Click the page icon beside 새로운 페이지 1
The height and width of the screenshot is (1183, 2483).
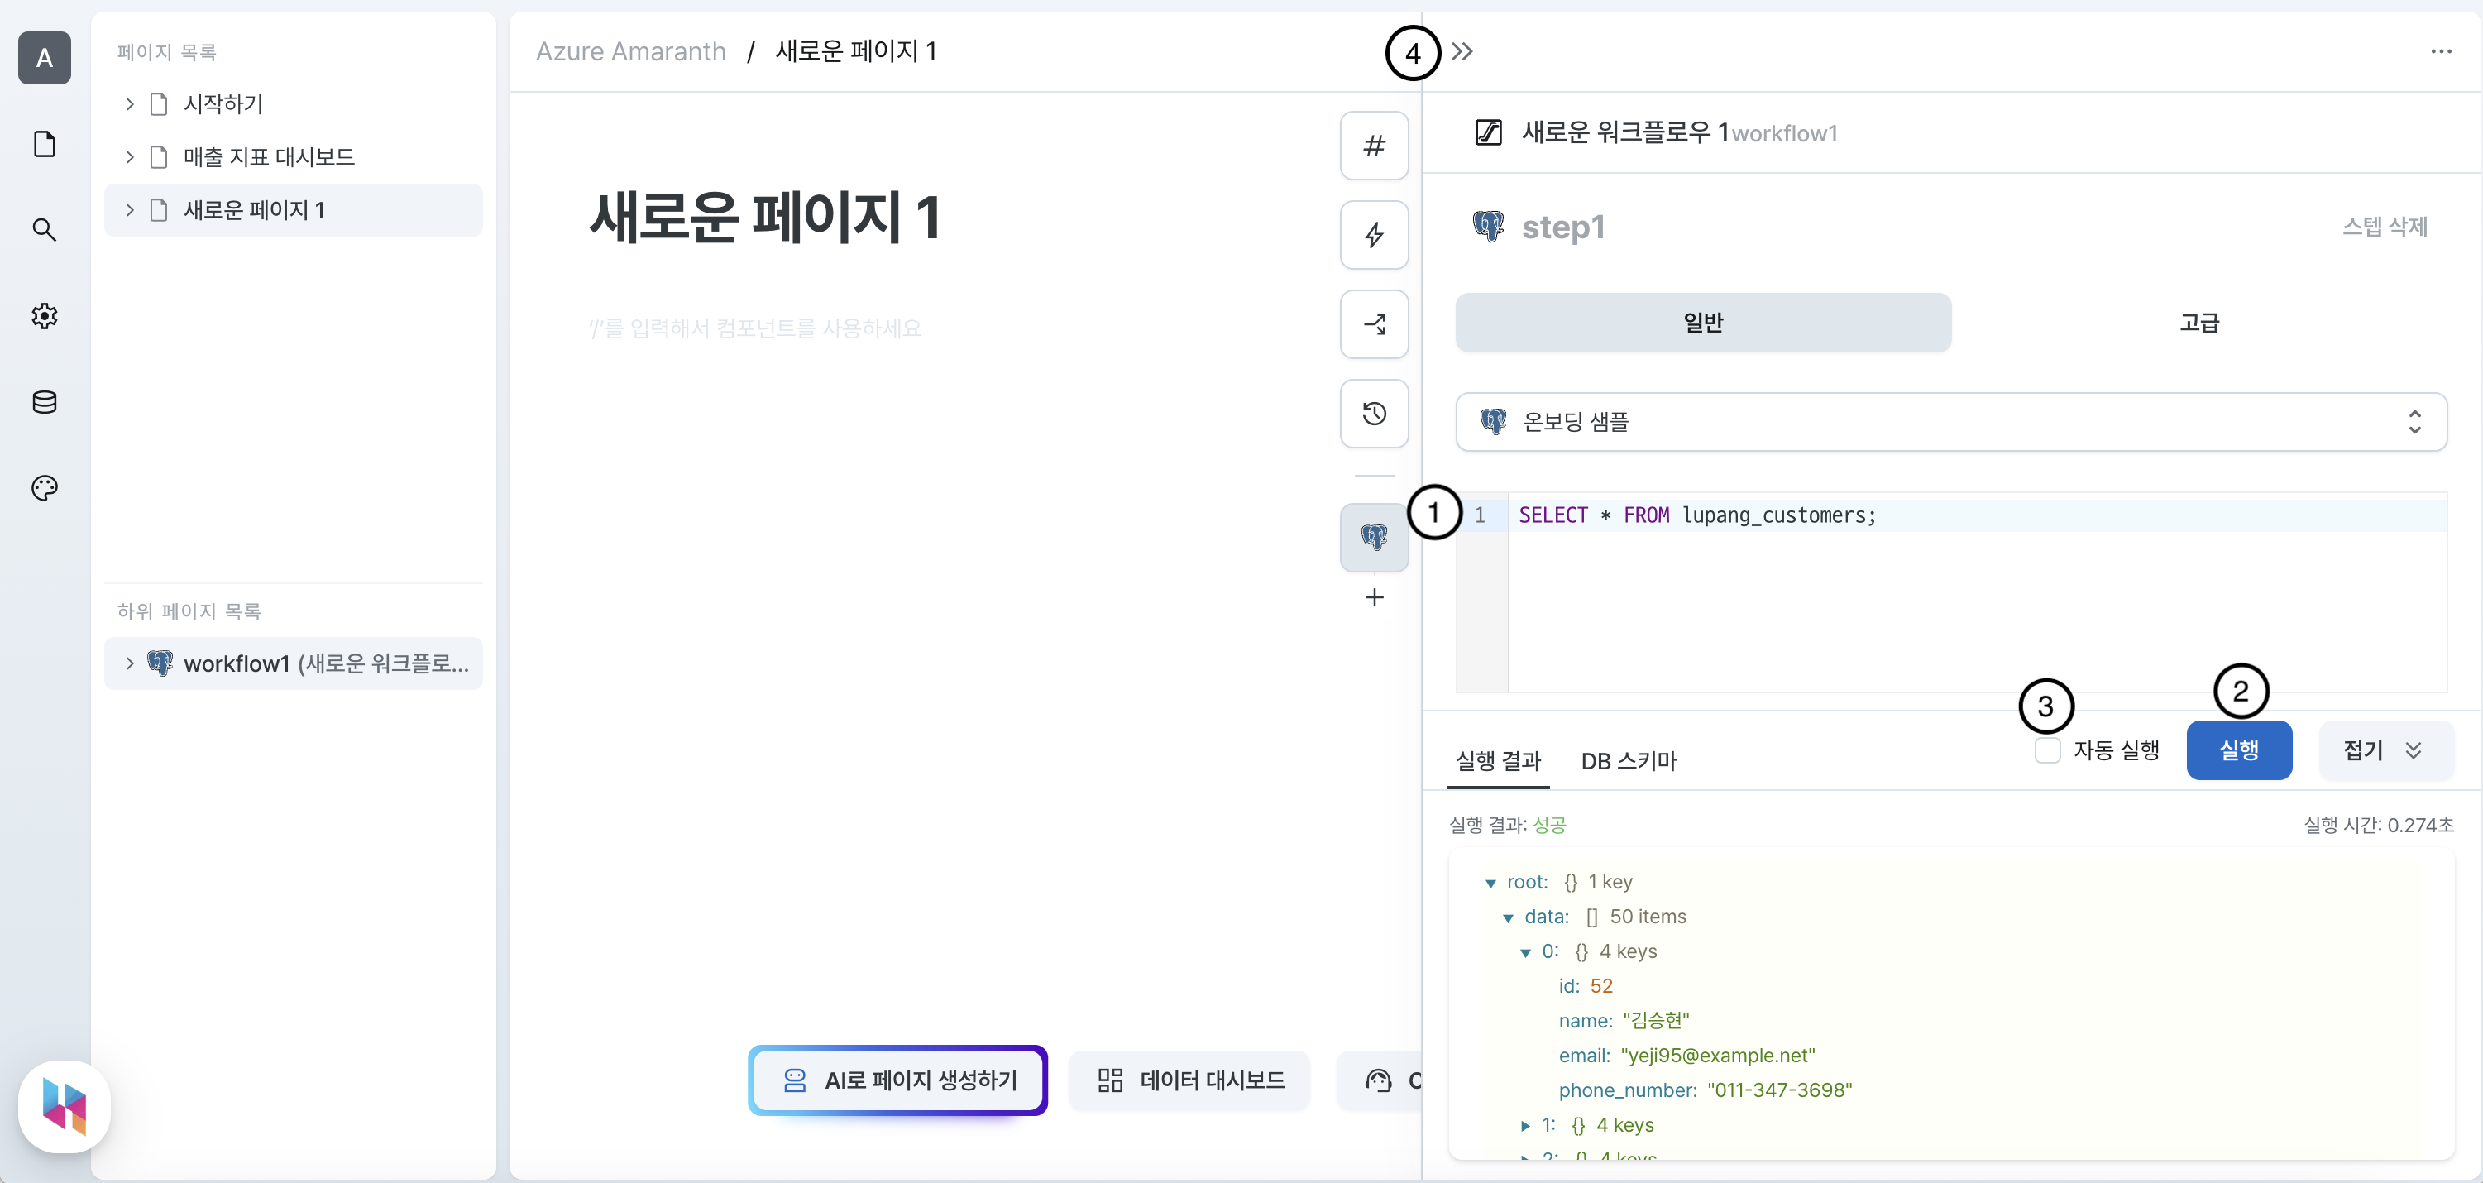(x=159, y=210)
